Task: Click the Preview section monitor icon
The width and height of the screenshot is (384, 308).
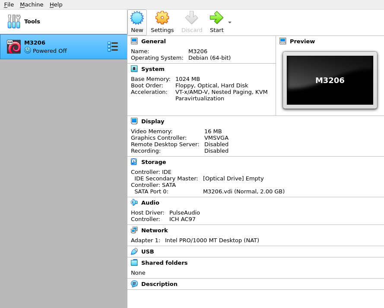Action: (x=283, y=41)
